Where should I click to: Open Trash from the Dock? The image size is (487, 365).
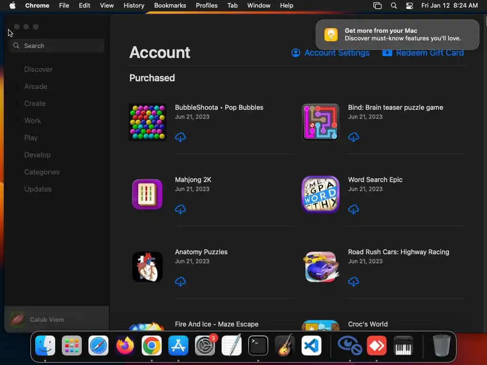(441, 346)
